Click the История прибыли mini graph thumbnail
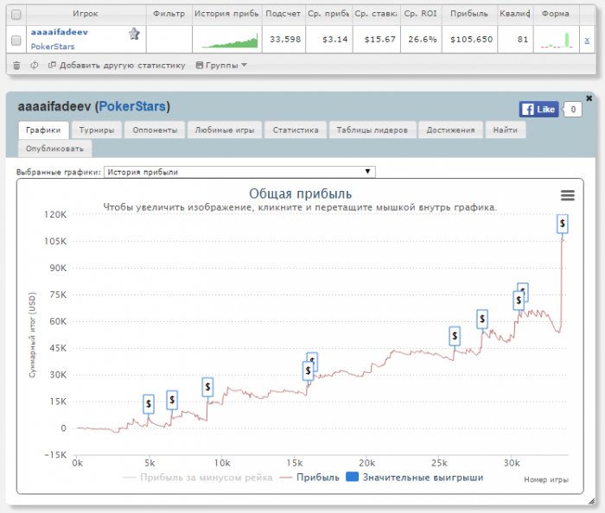 (x=229, y=40)
